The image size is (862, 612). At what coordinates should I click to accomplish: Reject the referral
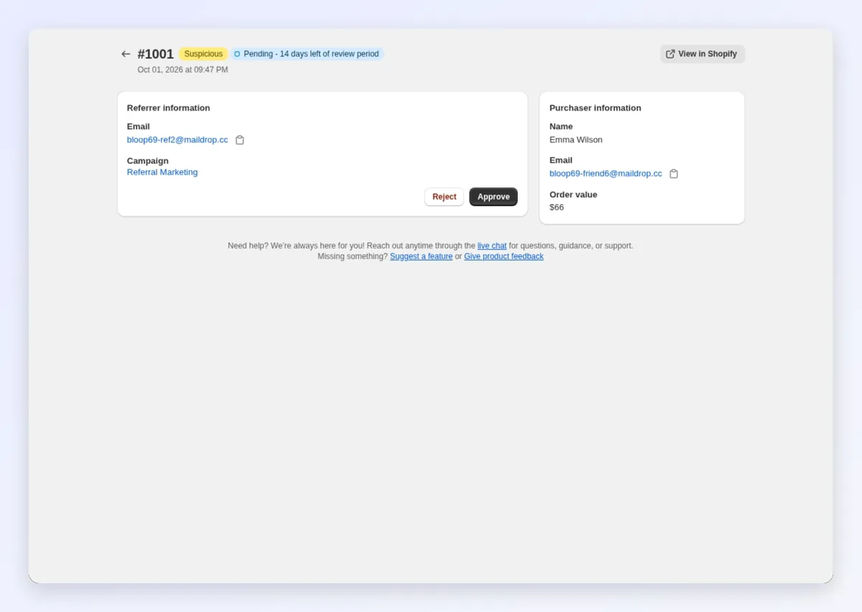click(444, 197)
